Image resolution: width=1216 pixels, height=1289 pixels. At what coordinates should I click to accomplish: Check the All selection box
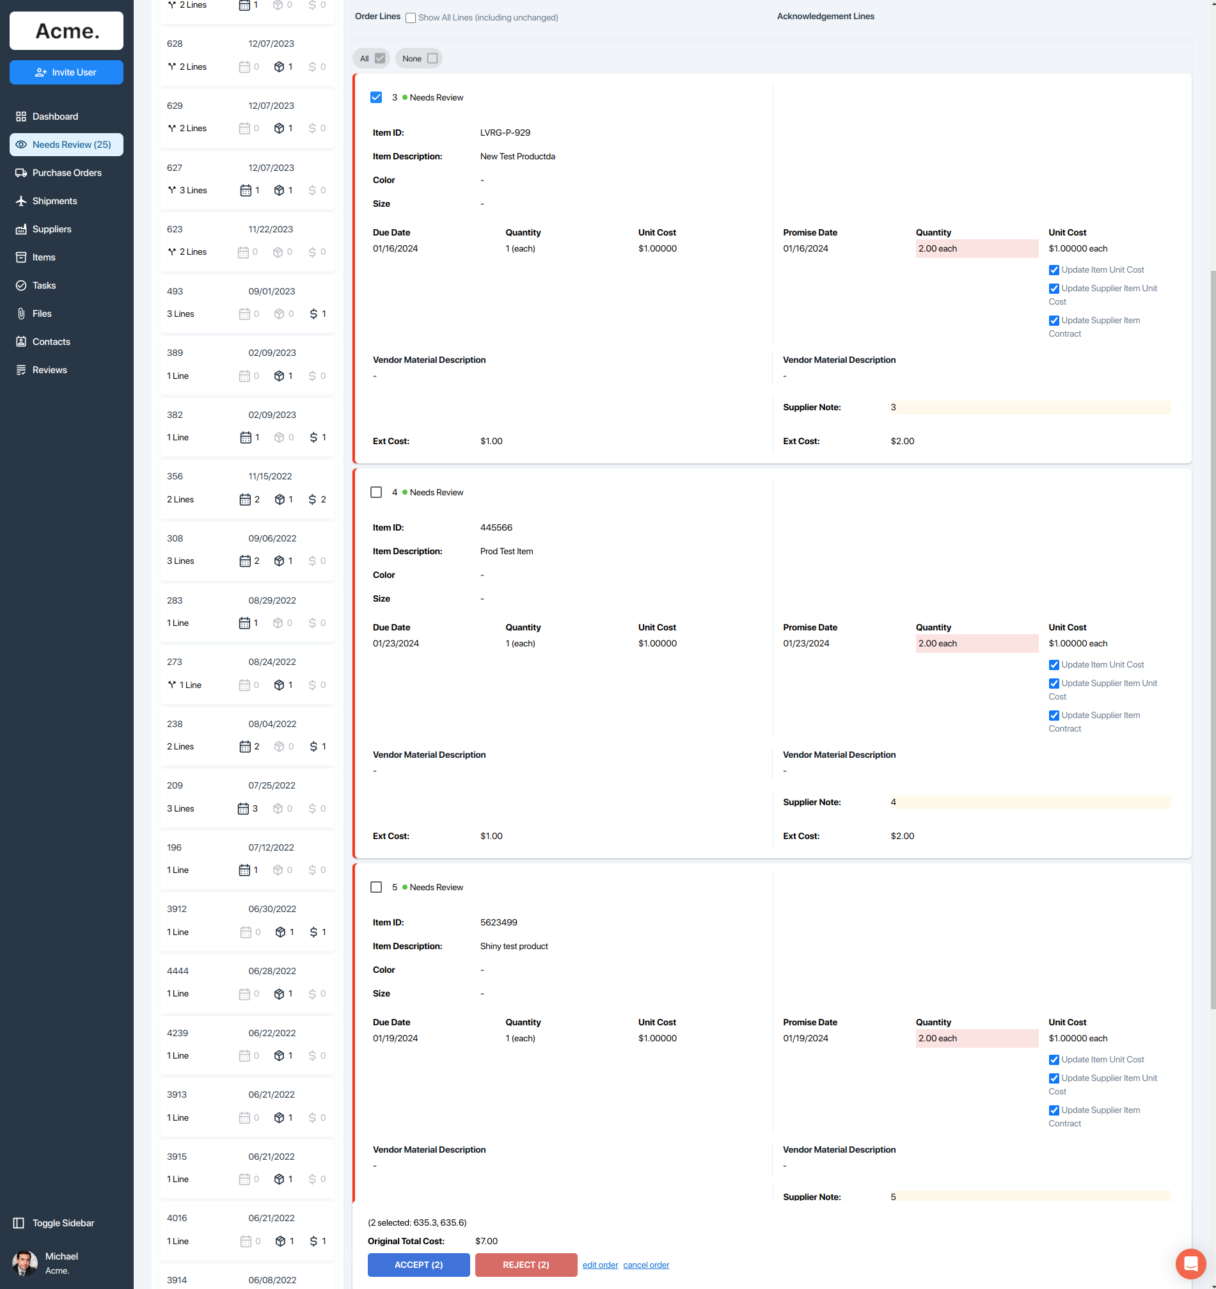pos(379,58)
